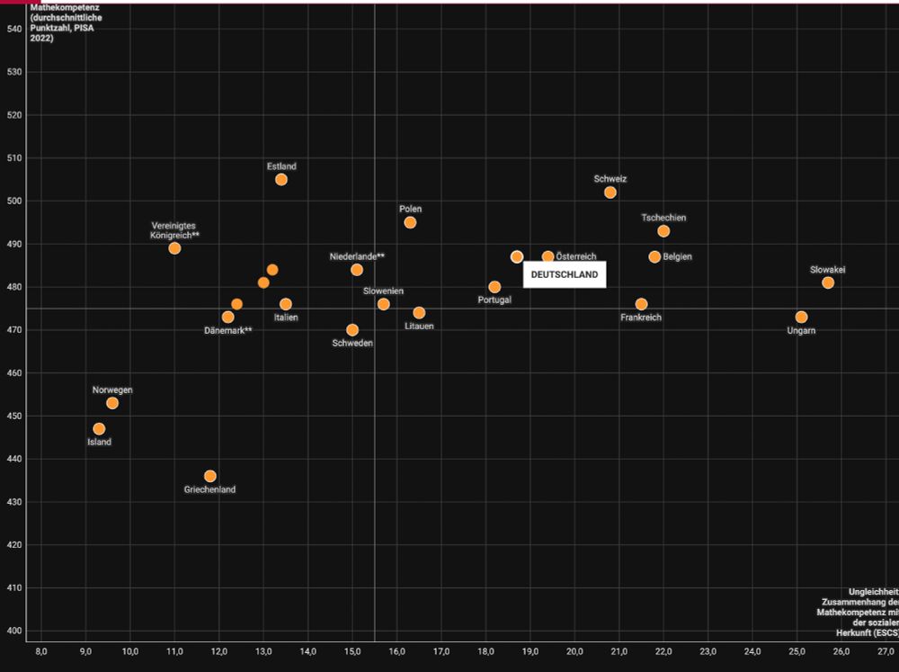Select the Slowenien data point
Viewport: 899px width, 672px height.
click(384, 304)
